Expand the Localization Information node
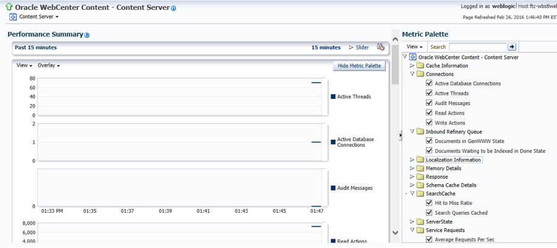 tap(412, 160)
